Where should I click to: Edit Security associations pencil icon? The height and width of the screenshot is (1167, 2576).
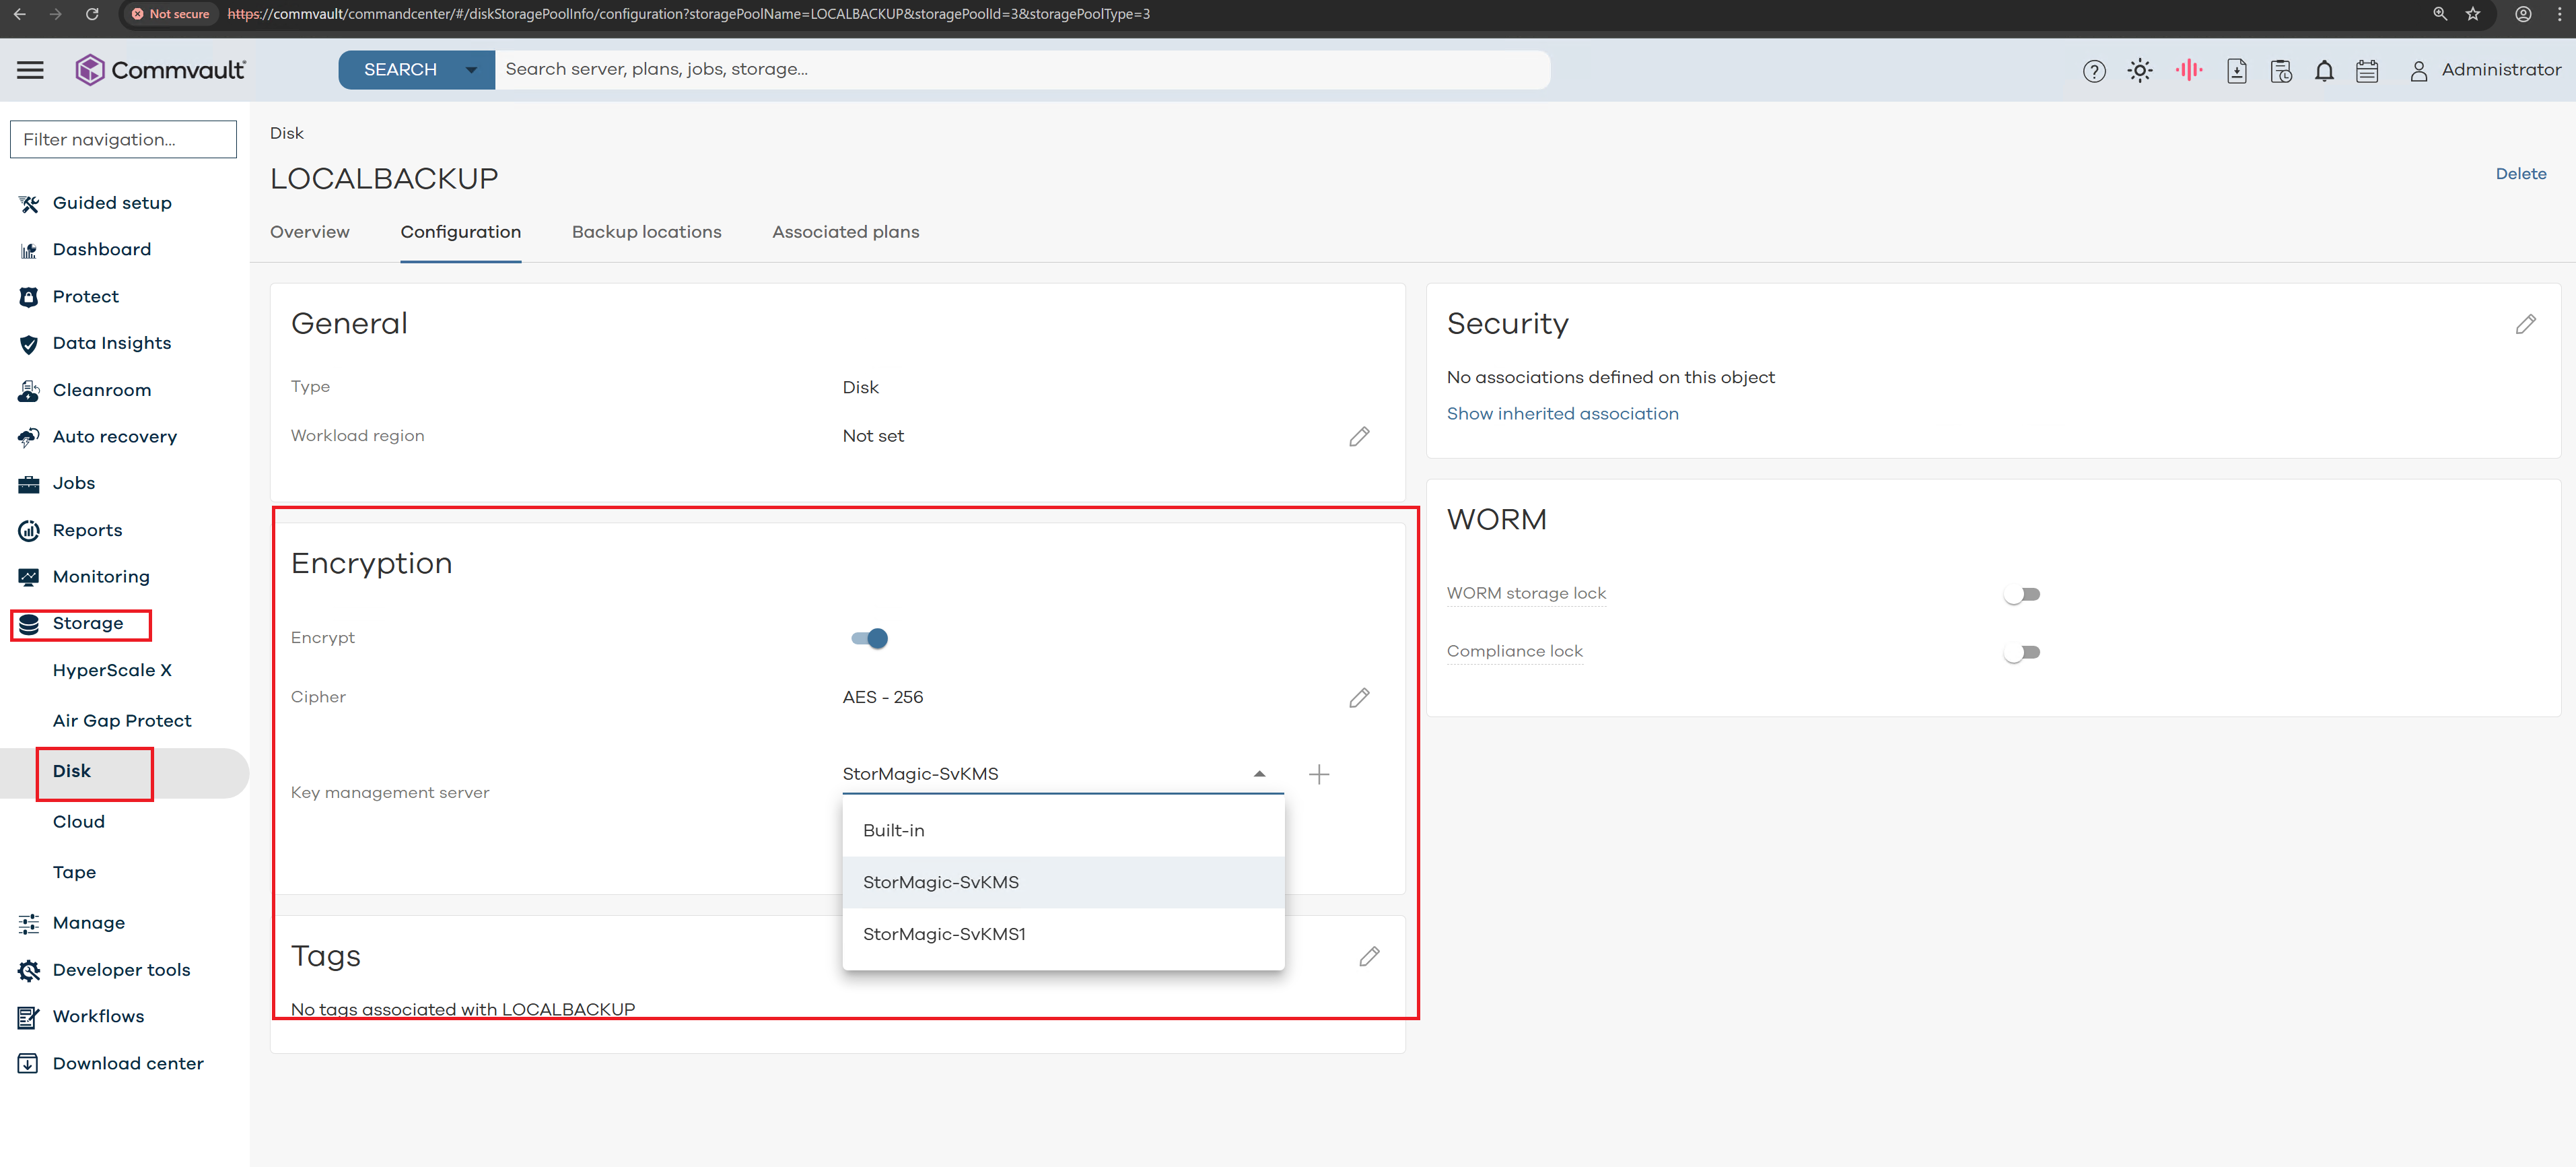2525,324
